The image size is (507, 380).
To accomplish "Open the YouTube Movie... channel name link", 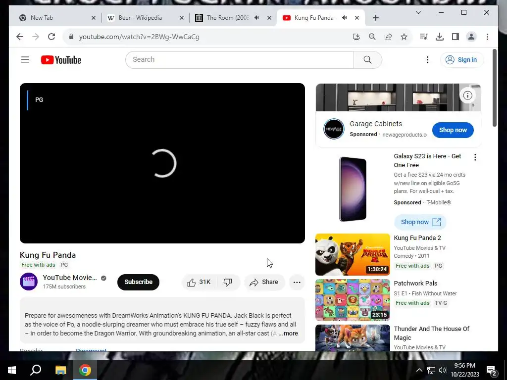I will click(x=70, y=278).
